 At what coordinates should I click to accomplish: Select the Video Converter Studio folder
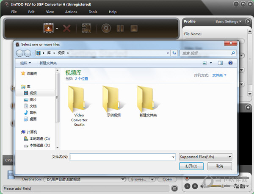[79, 106]
